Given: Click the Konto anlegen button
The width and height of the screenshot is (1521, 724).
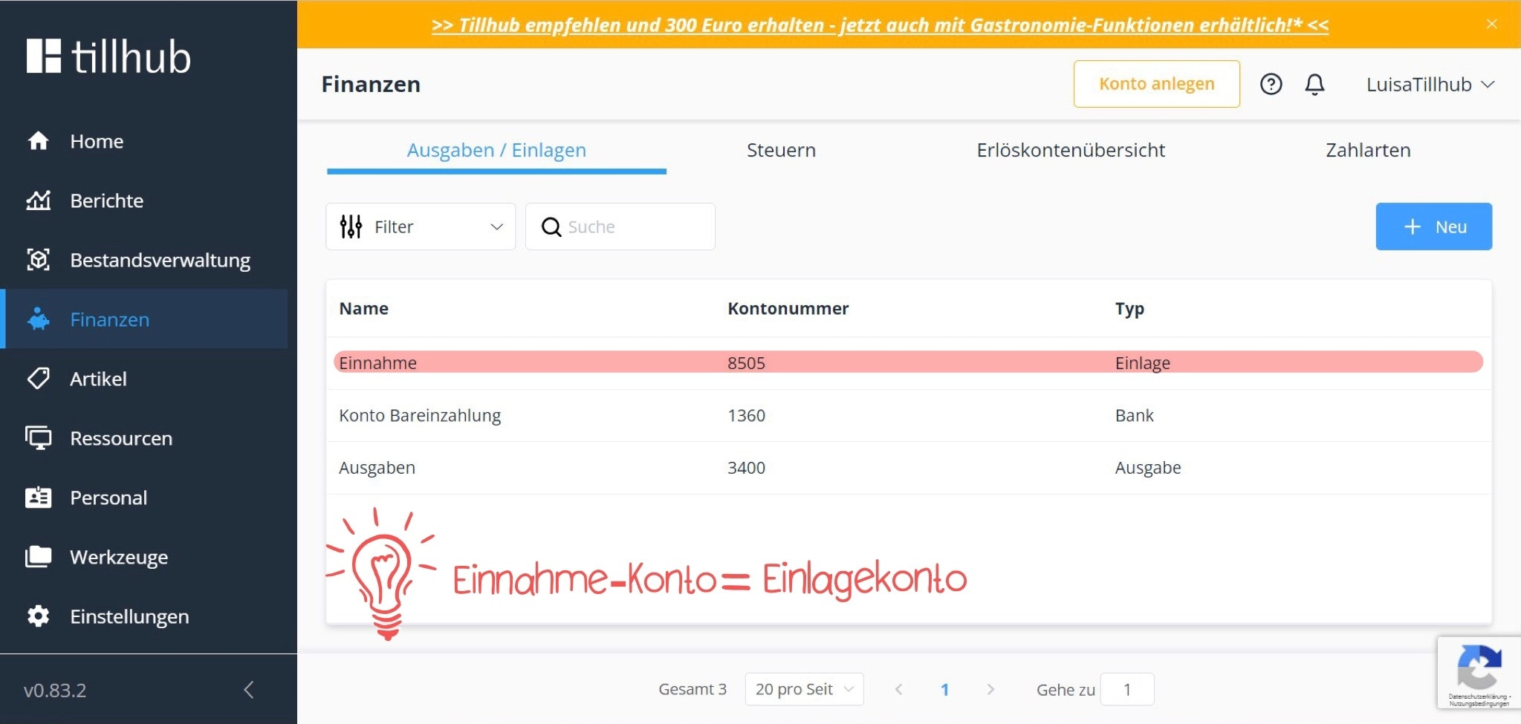Looking at the screenshot, I should click(1156, 84).
